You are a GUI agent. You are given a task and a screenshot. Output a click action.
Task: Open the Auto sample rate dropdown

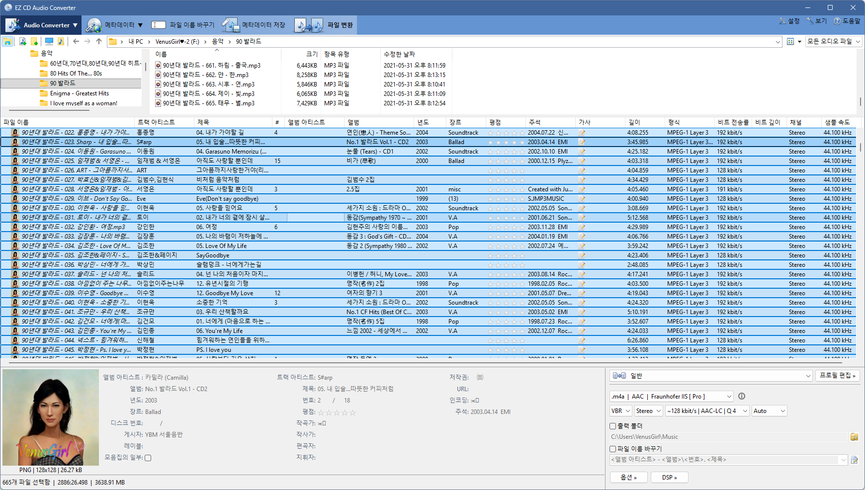point(770,411)
